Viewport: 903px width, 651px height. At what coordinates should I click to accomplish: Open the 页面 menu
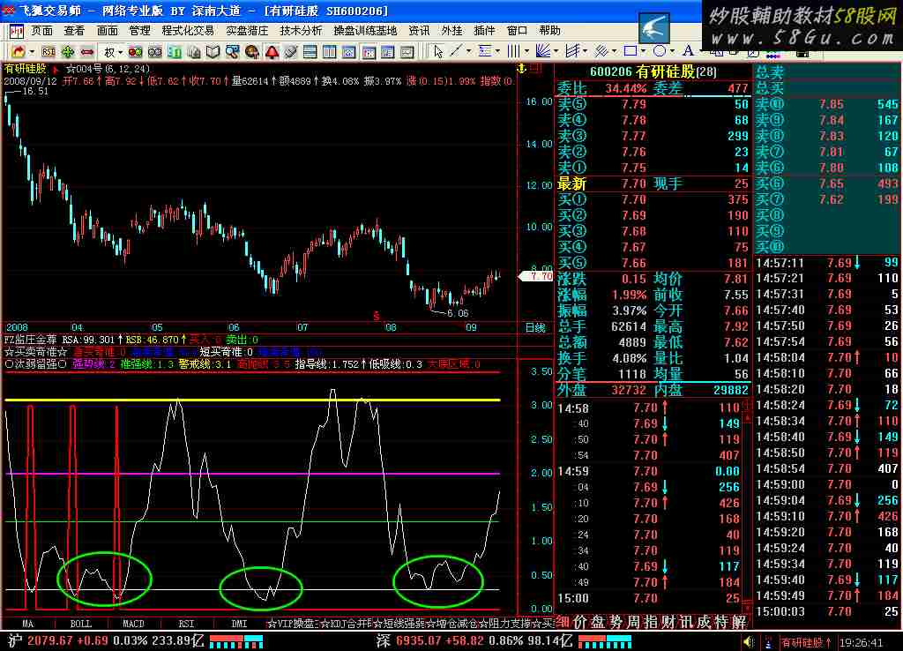click(x=42, y=31)
